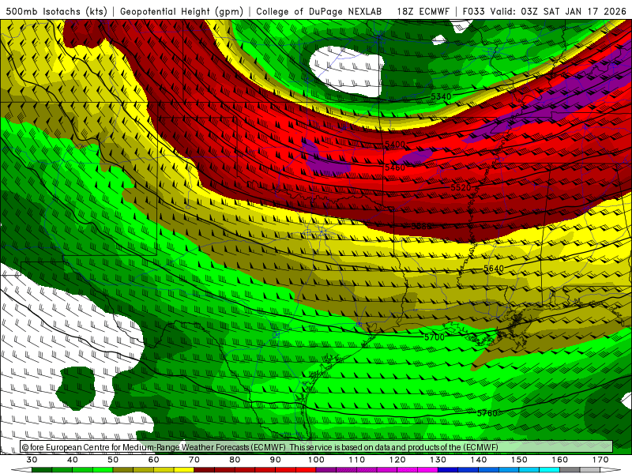Click the 160 value on the color scale
The image size is (632, 474).
point(560,460)
